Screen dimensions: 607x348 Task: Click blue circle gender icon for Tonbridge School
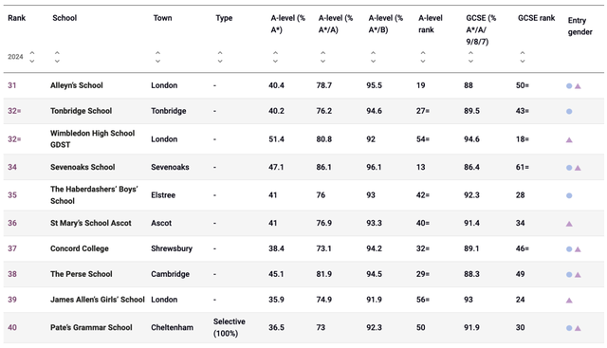coord(569,112)
